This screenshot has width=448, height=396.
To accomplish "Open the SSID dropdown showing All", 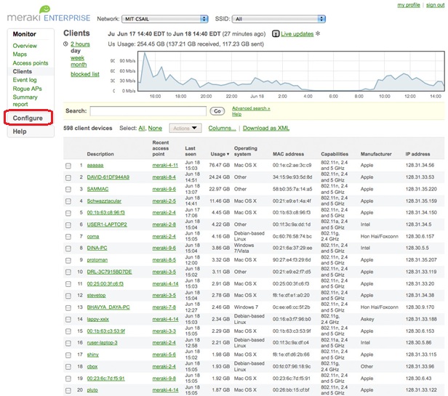I will click(x=279, y=19).
